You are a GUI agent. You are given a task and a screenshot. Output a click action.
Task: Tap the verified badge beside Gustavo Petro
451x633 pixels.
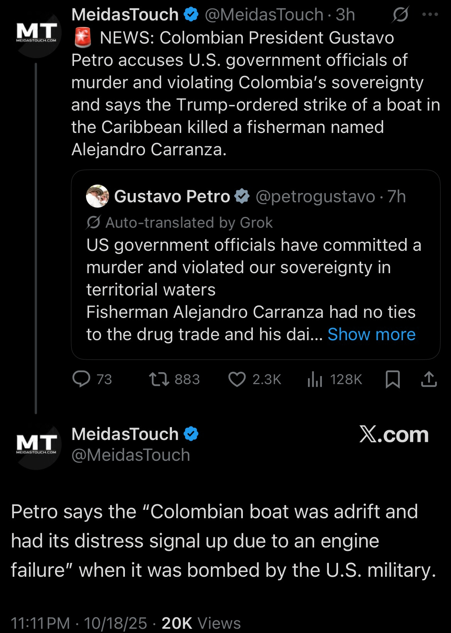point(242,196)
